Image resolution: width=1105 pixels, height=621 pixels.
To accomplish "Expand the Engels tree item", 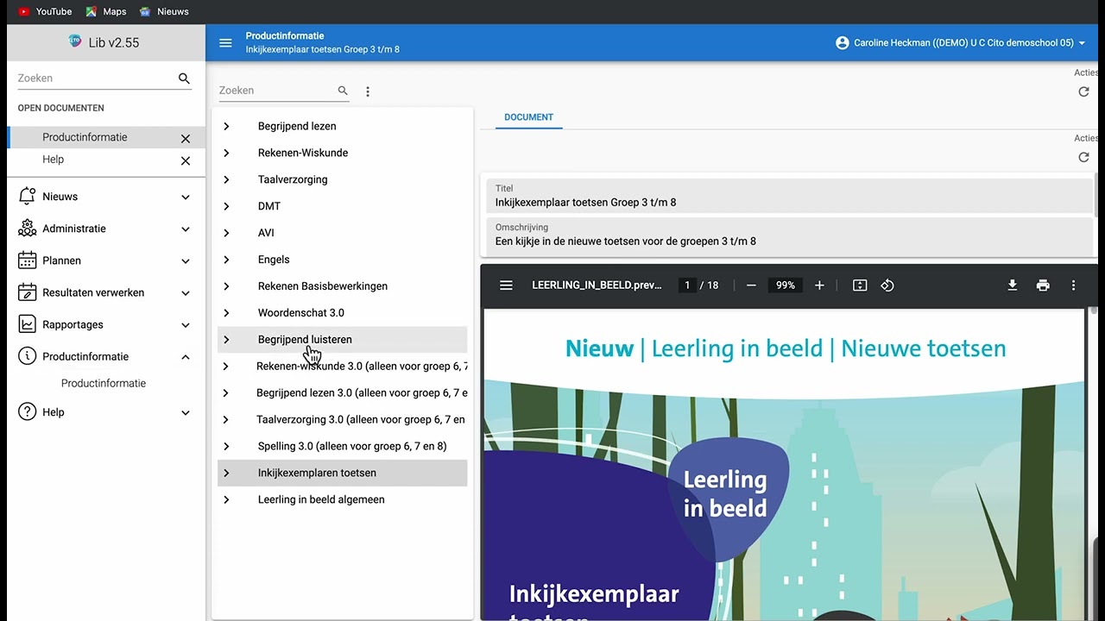I will click(x=226, y=260).
